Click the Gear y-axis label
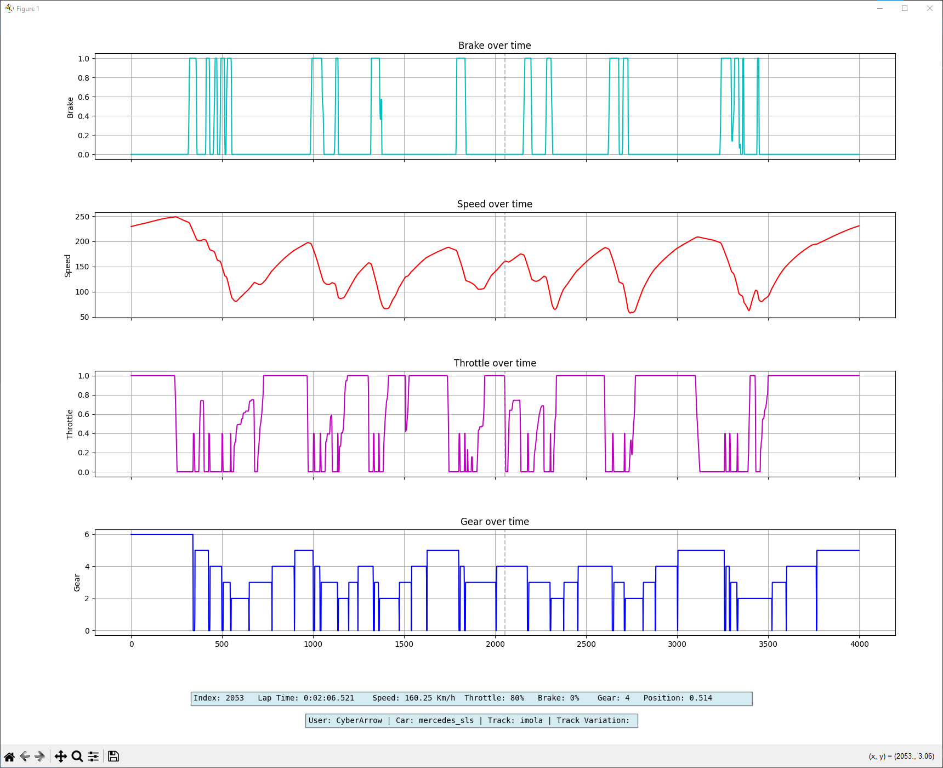943x768 pixels. tap(77, 583)
